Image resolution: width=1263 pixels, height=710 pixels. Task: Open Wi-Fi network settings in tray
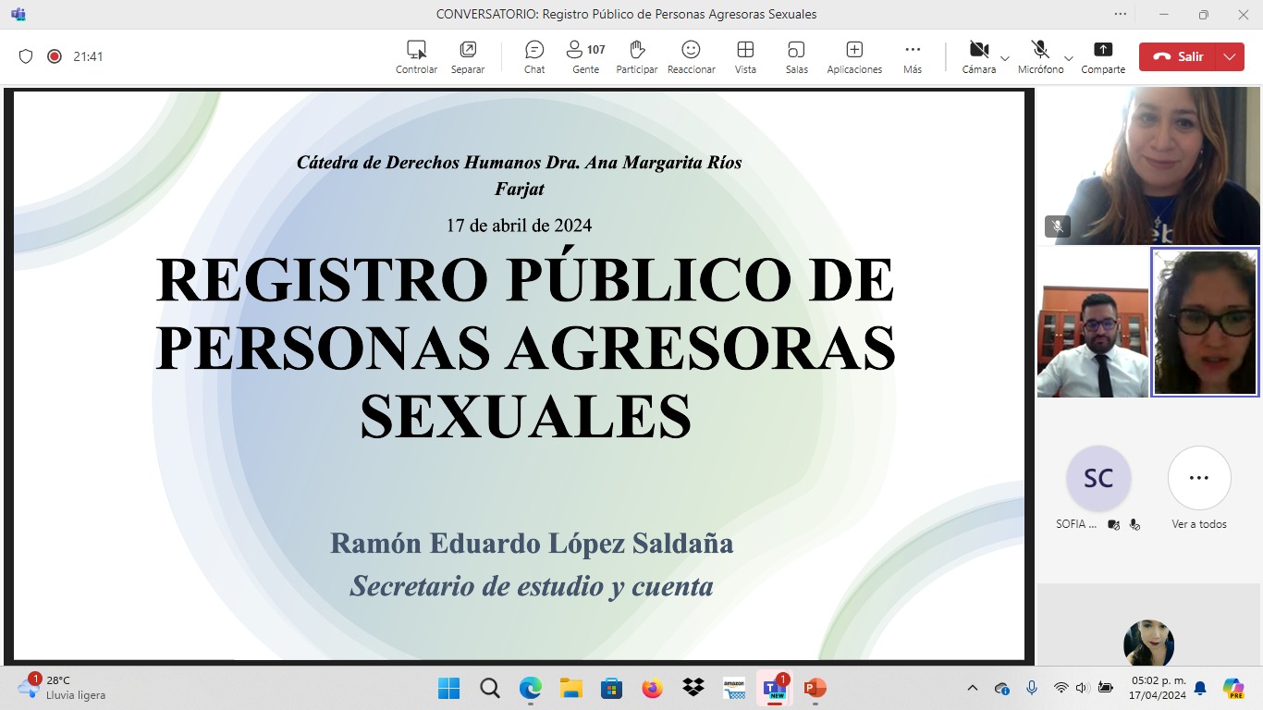(x=1061, y=688)
